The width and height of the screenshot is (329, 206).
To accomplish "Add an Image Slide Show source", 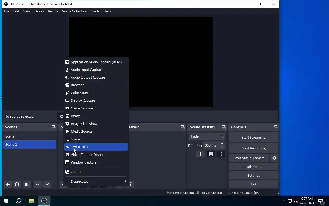I will (96, 124).
